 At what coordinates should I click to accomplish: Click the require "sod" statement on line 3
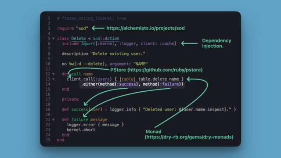(x=72, y=28)
